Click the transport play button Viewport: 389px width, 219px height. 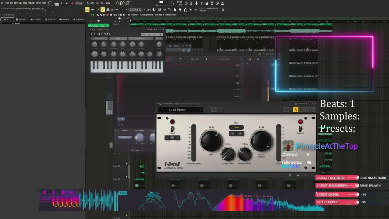[62, 3]
